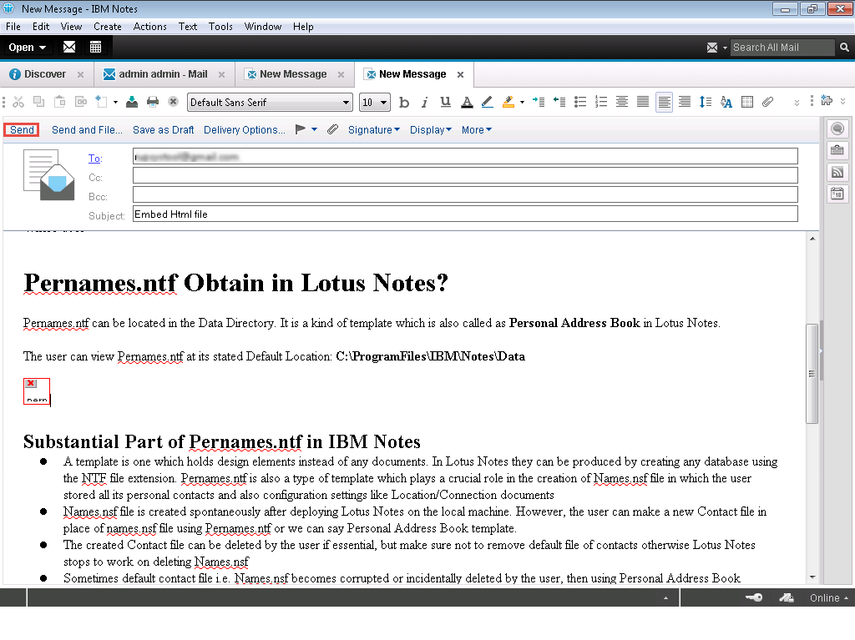This screenshot has height=640, width=855.
Task: Click the Copy icon in toolbar
Action: click(38, 102)
